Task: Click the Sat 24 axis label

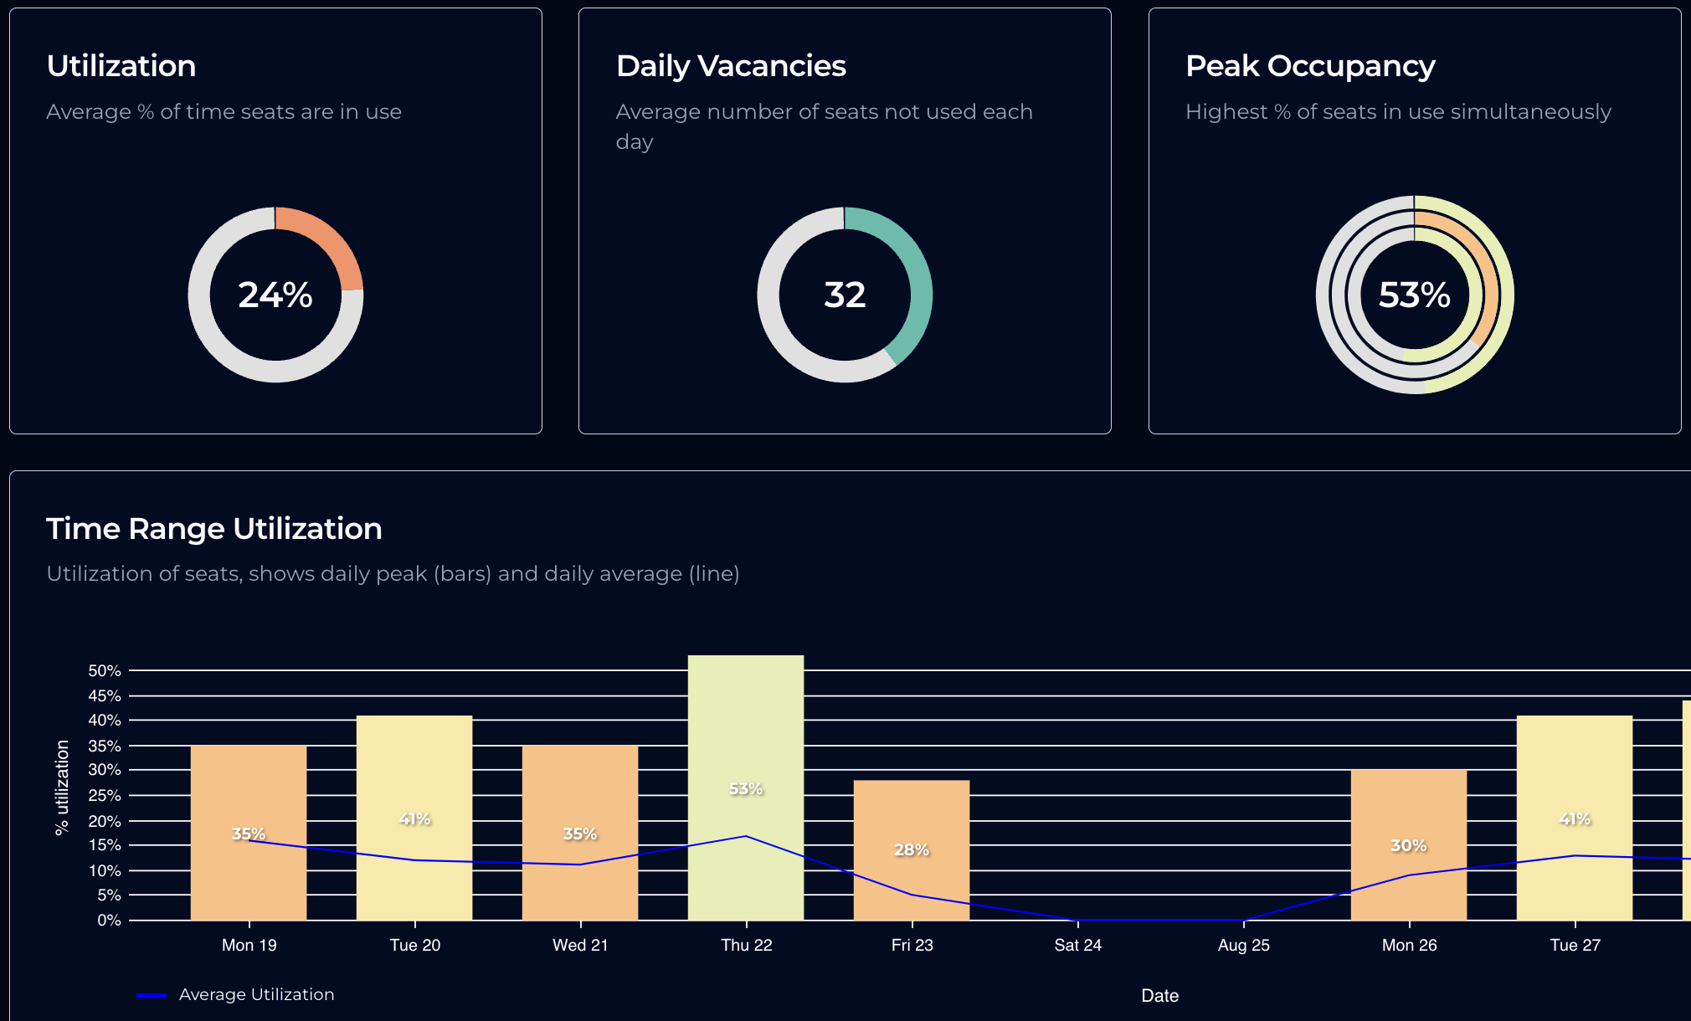Action: tap(1077, 945)
